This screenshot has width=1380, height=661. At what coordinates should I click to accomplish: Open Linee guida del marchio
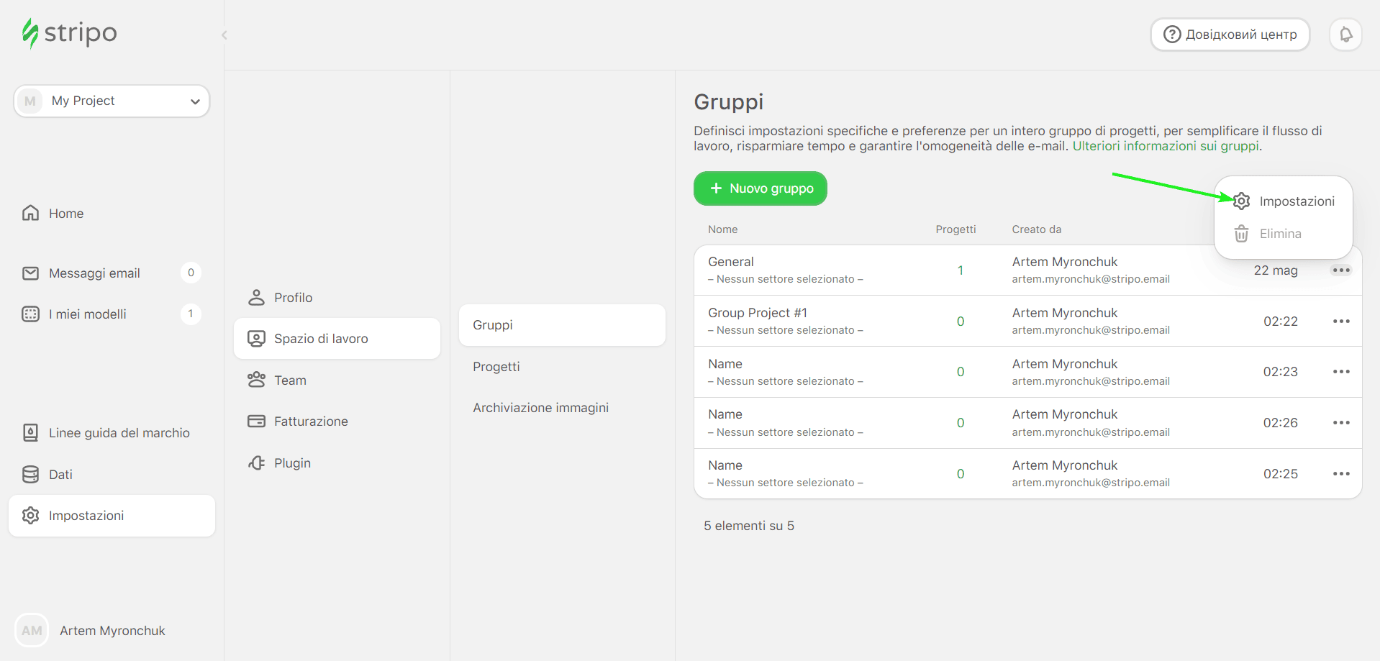(119, 433)
